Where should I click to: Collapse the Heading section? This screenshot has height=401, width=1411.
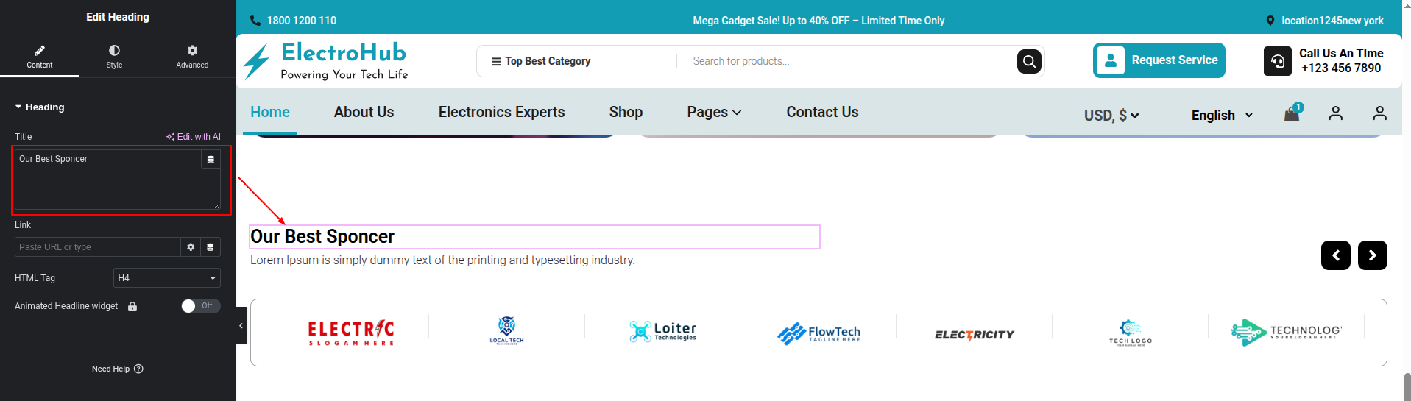18,107
